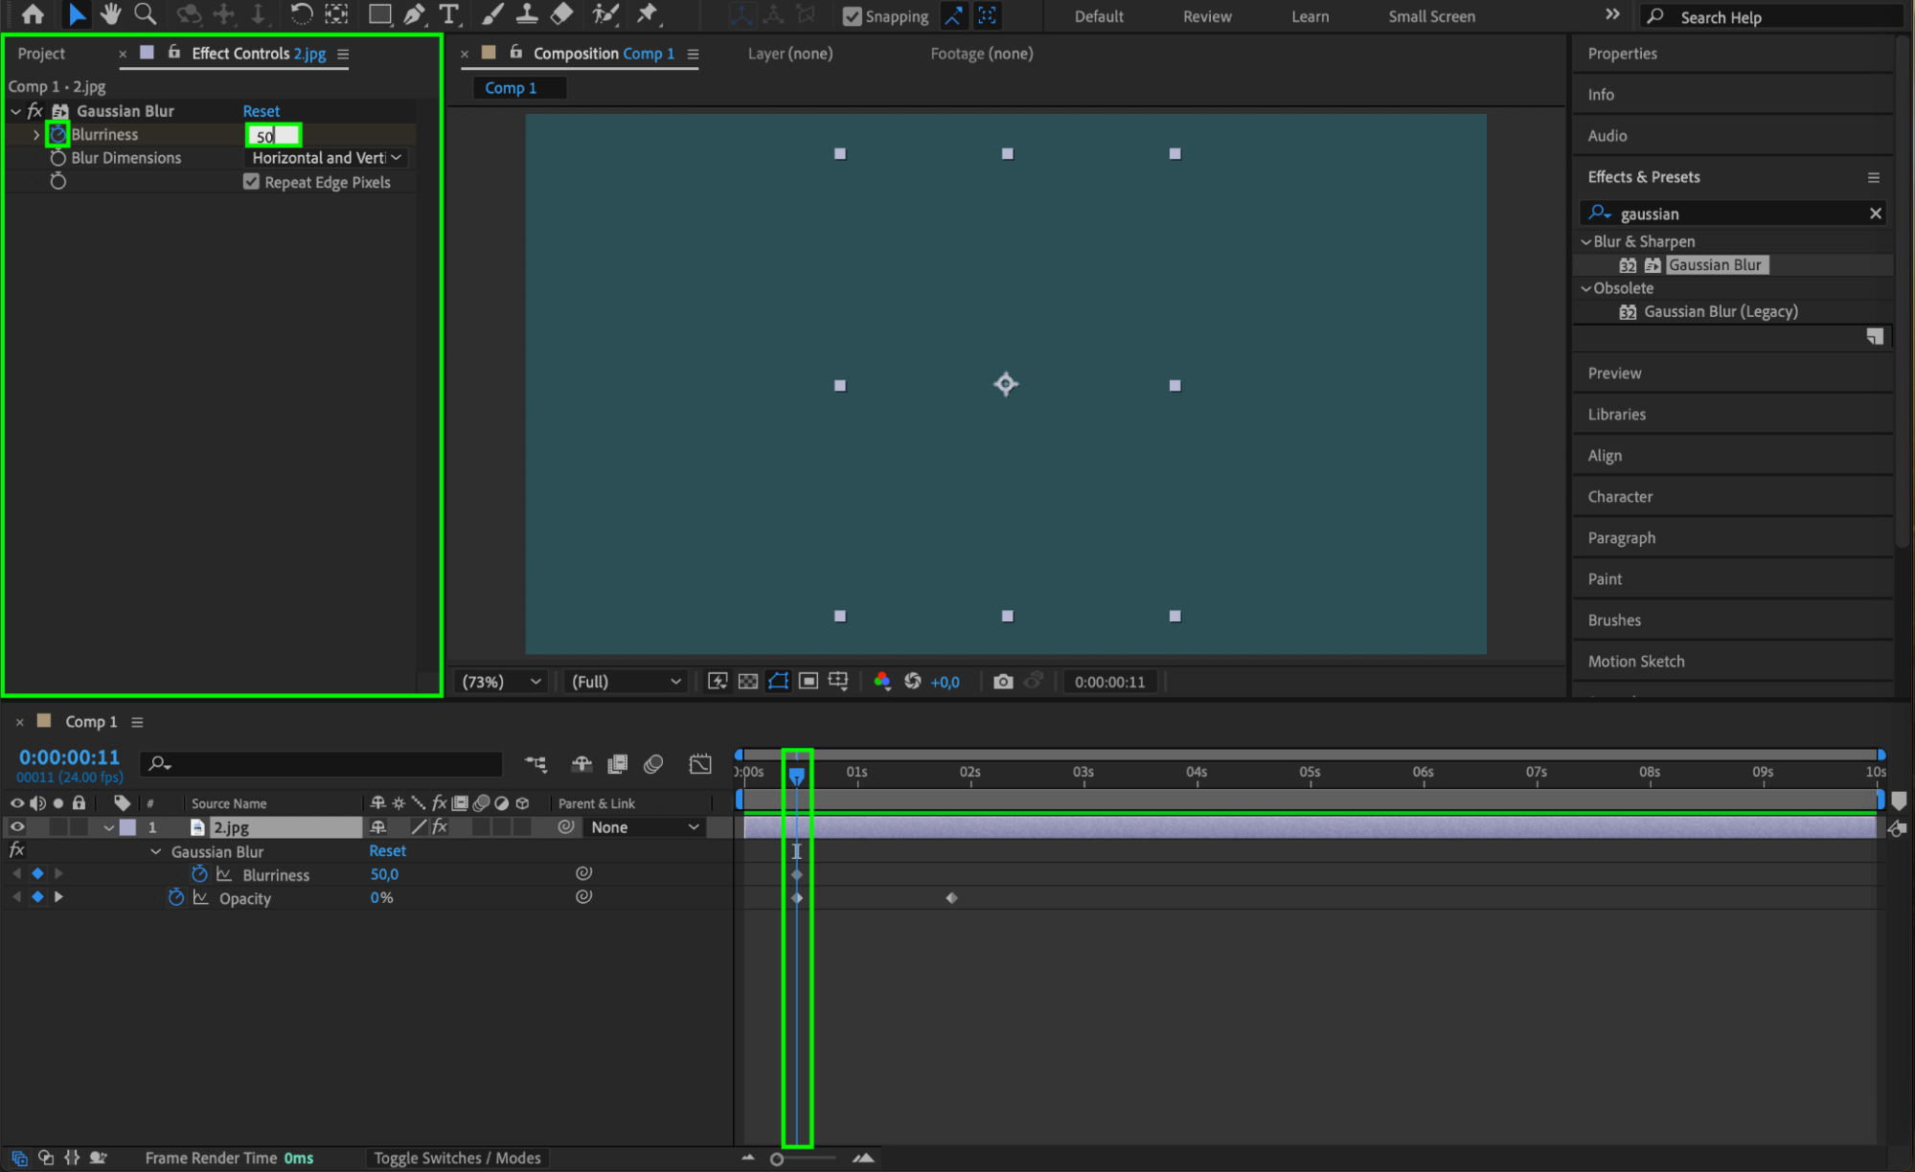Screen dimensions: 1915x1172
Task: Select the Puppet Pin tool
Action: pos(648,14)
